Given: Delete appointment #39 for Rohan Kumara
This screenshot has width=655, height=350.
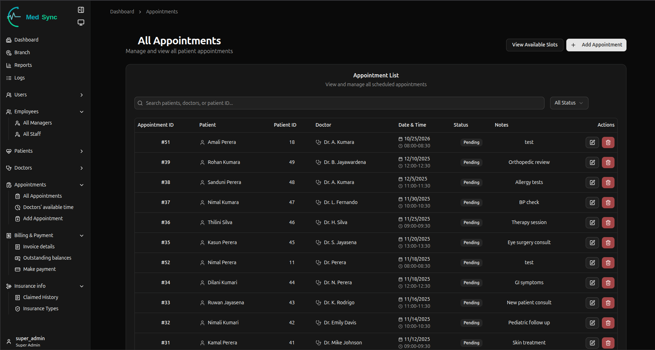Looking at the screenshot, I should pos(608,163).
